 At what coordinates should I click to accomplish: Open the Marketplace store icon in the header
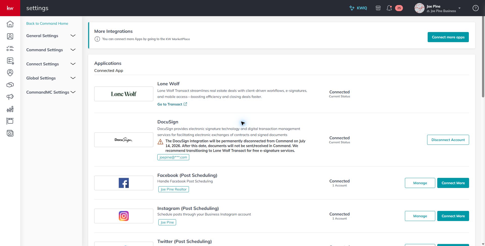pos(378,8)
